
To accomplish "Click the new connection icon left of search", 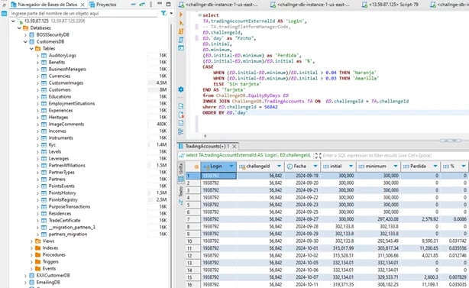I will click(4, 14).
